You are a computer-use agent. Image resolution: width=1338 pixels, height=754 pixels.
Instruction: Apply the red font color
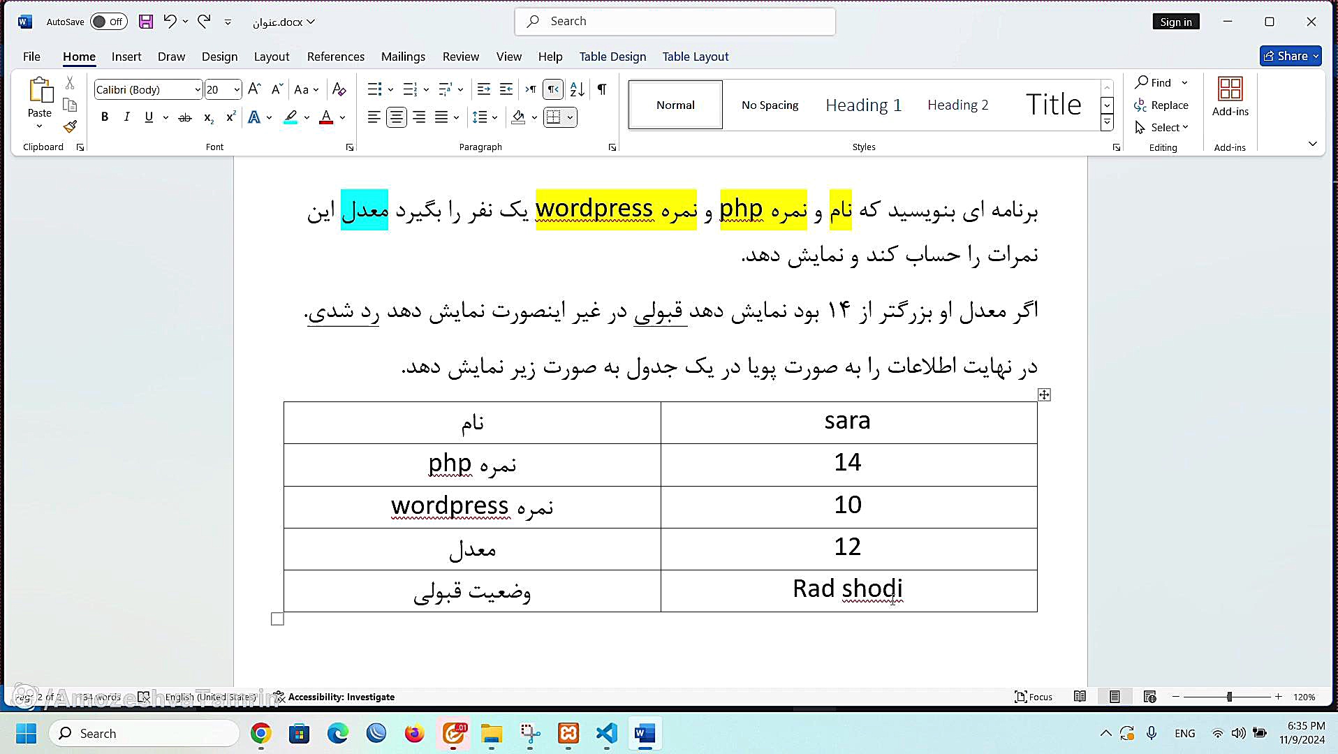coord(326,117)
